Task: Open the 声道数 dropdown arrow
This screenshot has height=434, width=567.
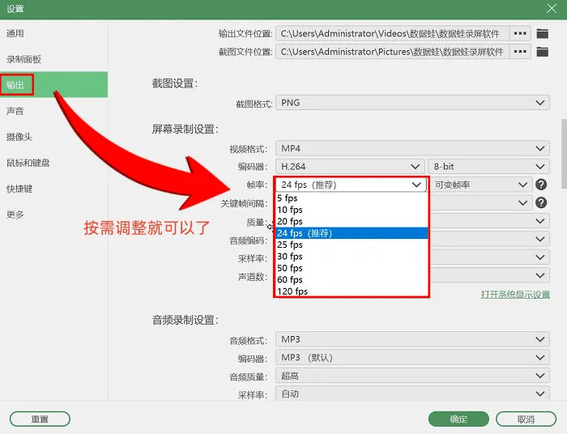Action: point(540,275)
